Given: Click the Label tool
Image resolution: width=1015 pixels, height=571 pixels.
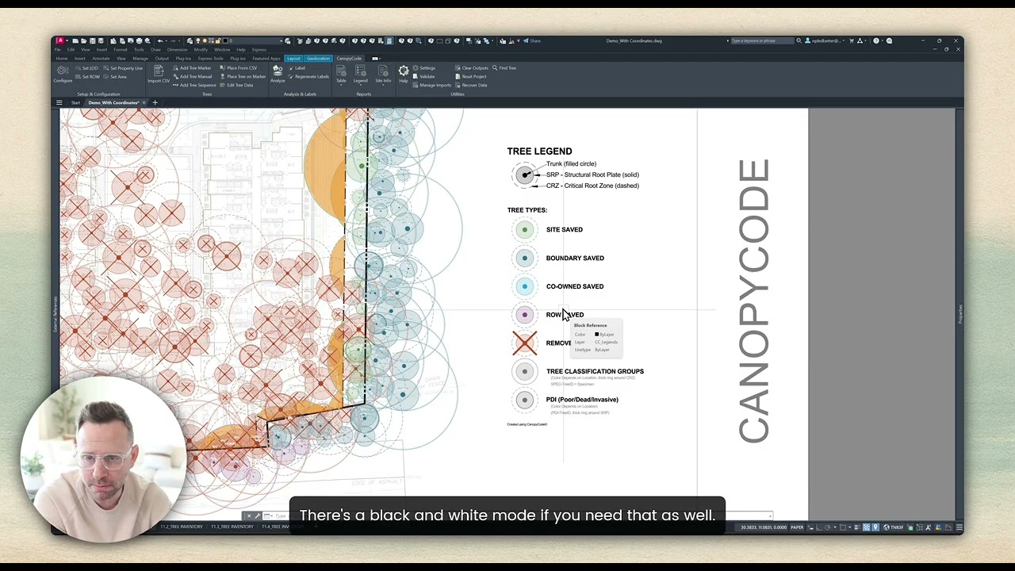Looking at the screenshot, I should point(297,68).
